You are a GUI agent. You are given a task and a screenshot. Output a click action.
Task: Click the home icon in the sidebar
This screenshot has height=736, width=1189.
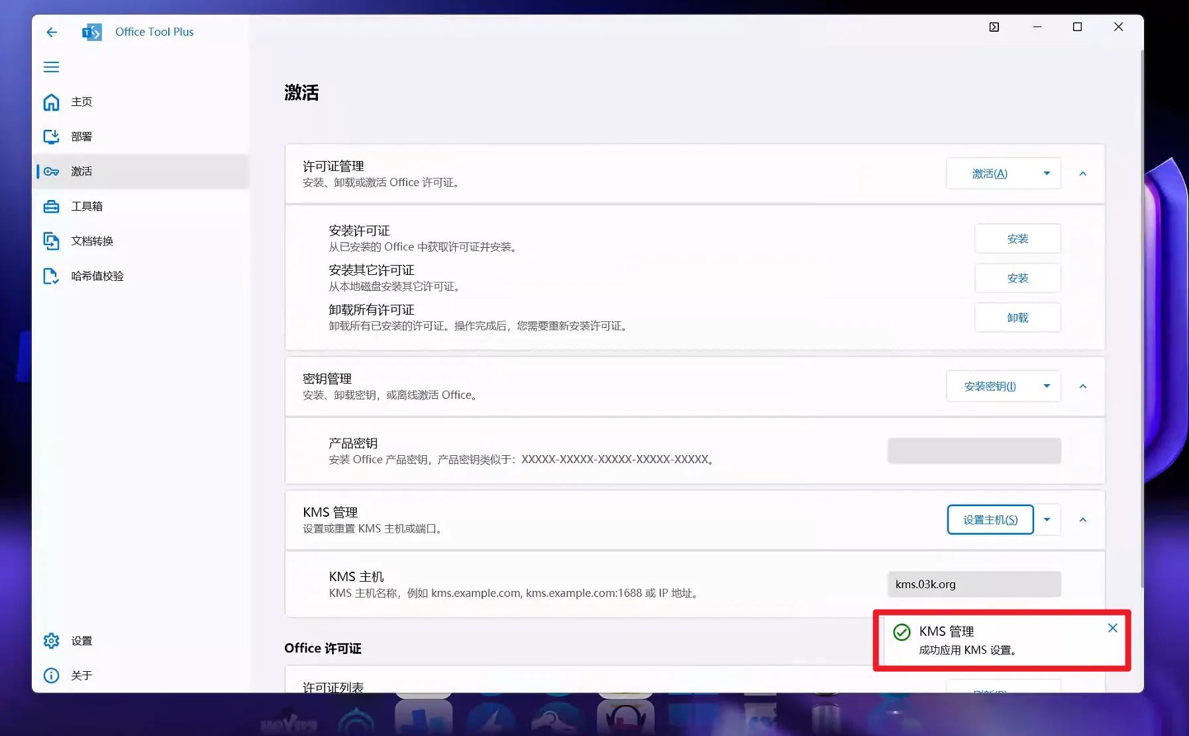[x=51, y=102]
